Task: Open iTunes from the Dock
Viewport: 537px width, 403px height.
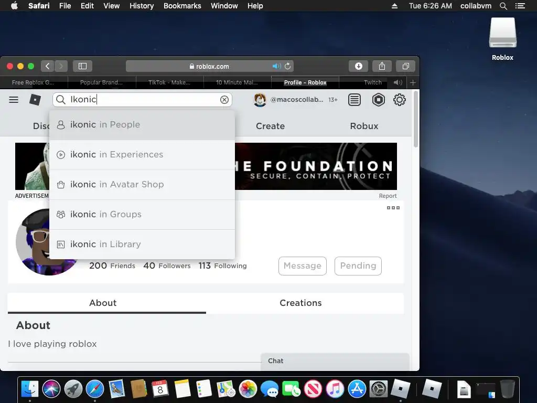Action: click(335, 389)
